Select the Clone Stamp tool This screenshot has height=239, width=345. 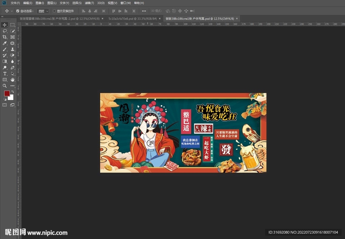click(x=12, y=49)
